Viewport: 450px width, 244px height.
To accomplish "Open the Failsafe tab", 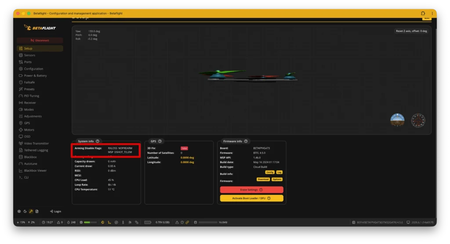I will coord(40,83).
